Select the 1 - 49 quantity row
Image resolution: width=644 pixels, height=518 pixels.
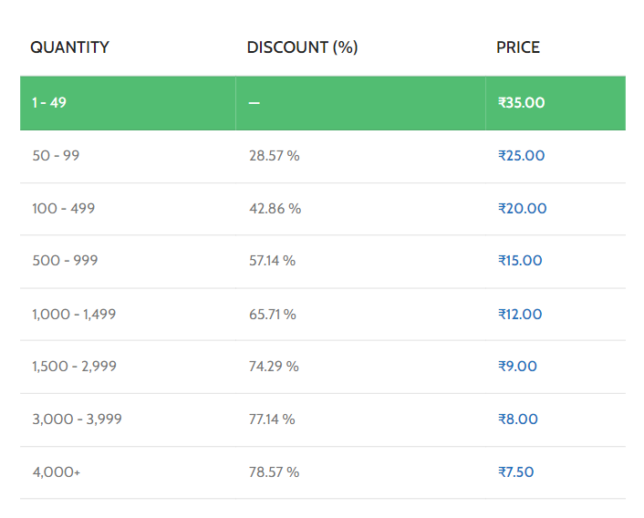(x=323, y=103)
